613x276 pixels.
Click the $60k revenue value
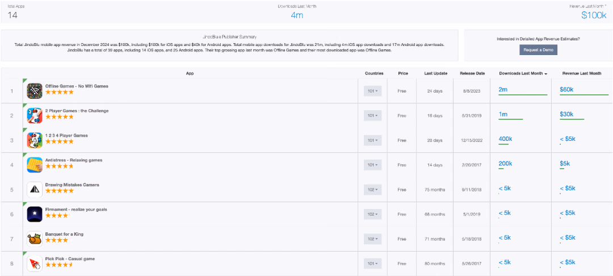566,90
